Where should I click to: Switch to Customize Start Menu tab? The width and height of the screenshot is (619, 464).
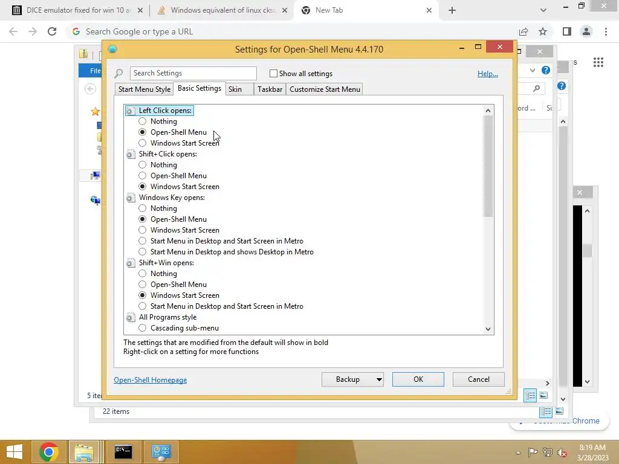[325, 89]
